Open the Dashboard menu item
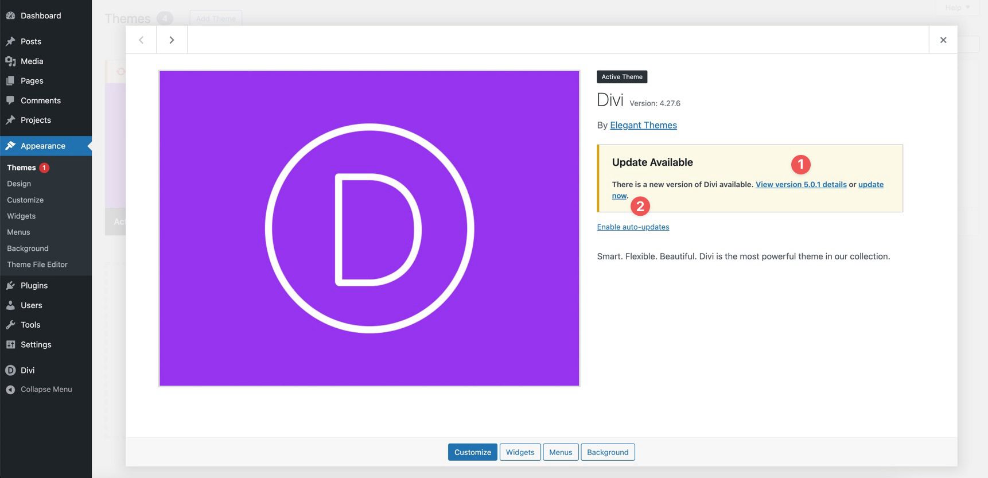Screen dimensions: 988x478 (x=46, y=15)
